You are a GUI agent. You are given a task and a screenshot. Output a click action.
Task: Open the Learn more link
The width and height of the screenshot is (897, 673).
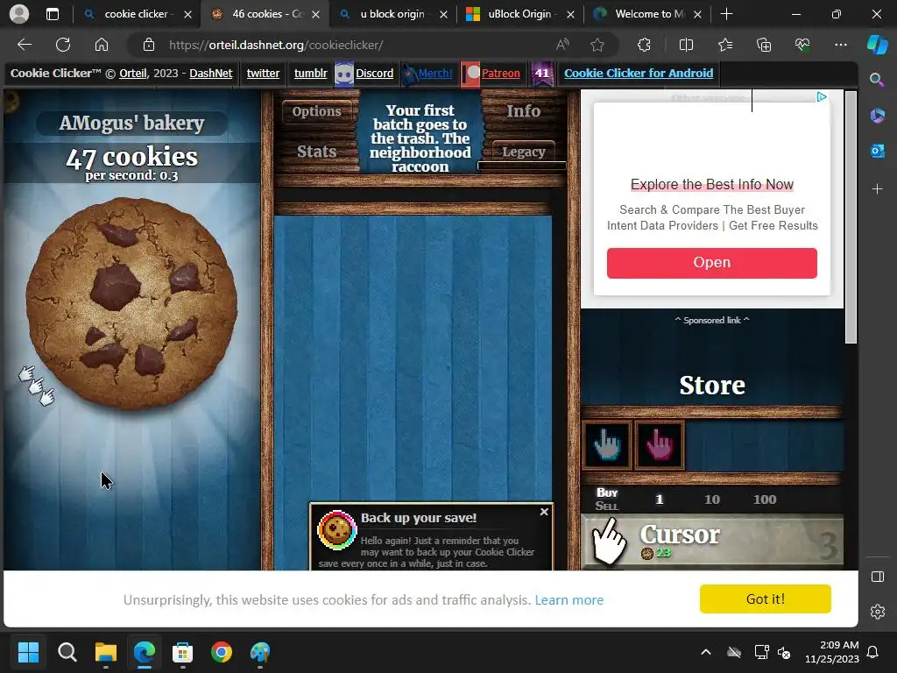pos(569,599)
